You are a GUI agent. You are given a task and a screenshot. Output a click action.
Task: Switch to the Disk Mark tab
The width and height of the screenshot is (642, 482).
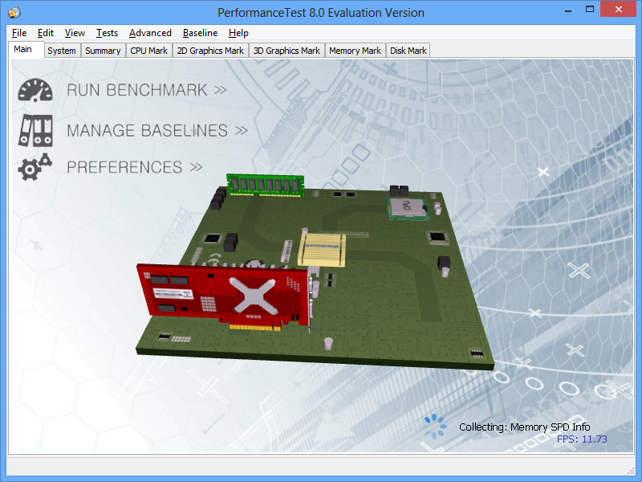tap(408, 51)
